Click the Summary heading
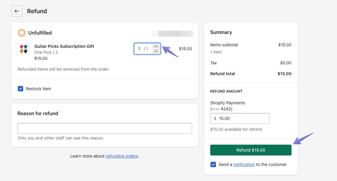Viewport: 337px width, 181px height. pos(221,32)
